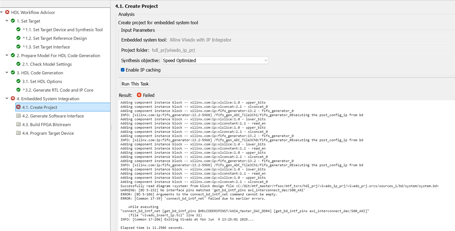Open the Synthesis objective dropdown
The height and width of the screenshot is (231, 455).
coord(215,61)
